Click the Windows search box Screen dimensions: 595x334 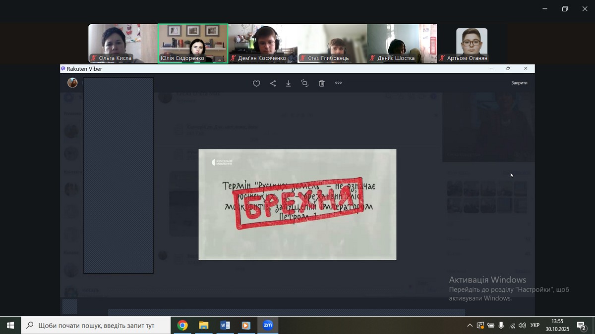click(96, 325)
